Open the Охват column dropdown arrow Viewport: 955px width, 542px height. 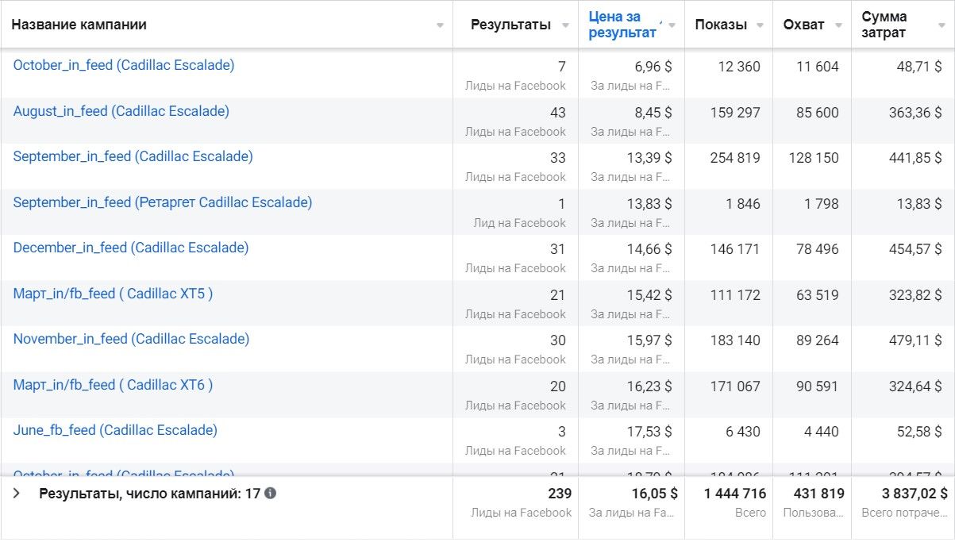tap(838, 25)
